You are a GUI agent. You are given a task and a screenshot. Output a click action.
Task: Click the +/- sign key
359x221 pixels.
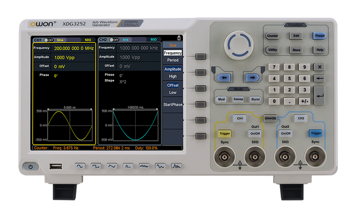(304, 101)
